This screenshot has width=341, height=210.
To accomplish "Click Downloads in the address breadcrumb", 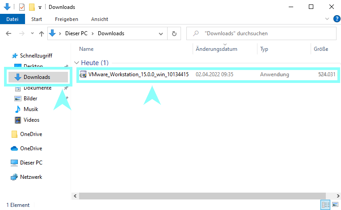I will [111, 33].
